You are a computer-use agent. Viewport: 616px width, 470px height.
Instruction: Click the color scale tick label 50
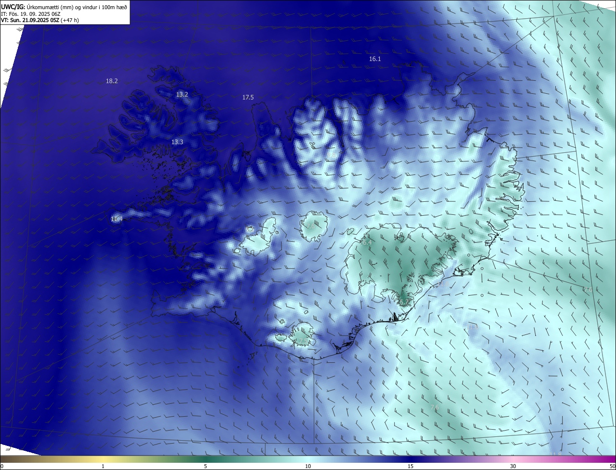[612, 467]
